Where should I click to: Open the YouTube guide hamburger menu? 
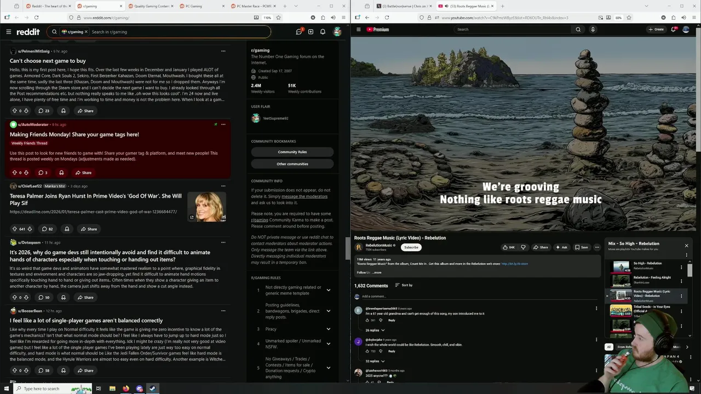358,29
